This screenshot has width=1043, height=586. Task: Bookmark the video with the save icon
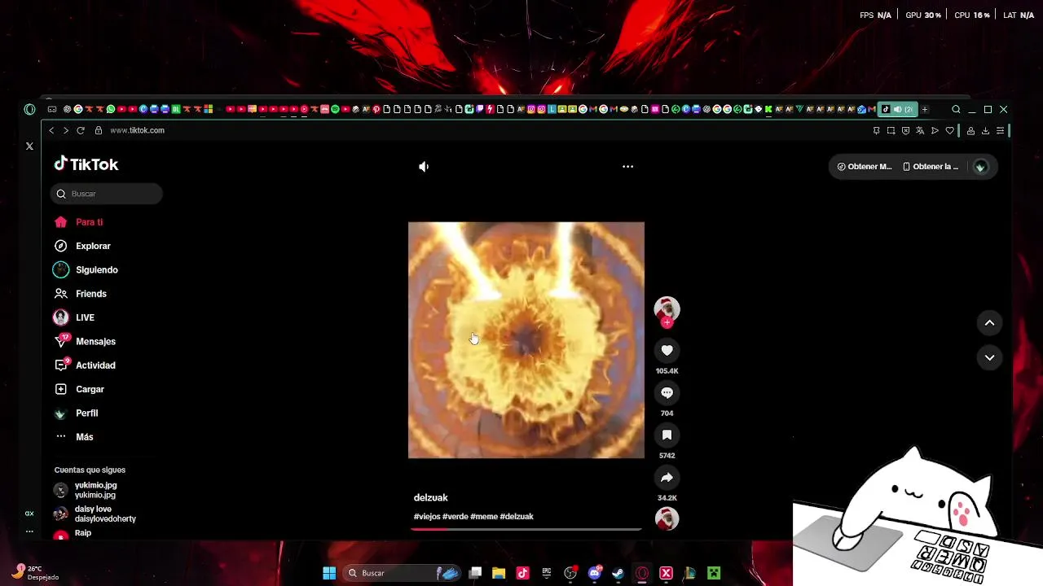(667, 435)
